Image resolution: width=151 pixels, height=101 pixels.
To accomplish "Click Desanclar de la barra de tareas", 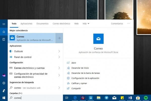I will [x=86, y=73].
